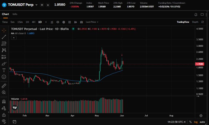Image resolution: width=209 pixels, height=125 pixels.
Task: Click the TONUSDT Perpetual chart title legend
Action: click(x=40, y=29)
